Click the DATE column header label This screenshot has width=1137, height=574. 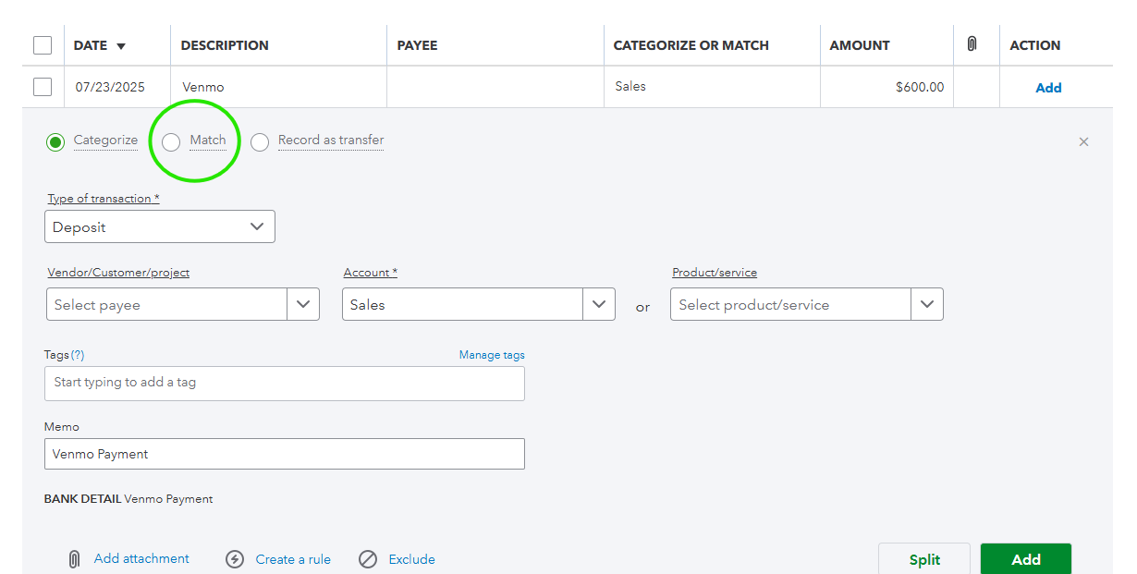91,45
